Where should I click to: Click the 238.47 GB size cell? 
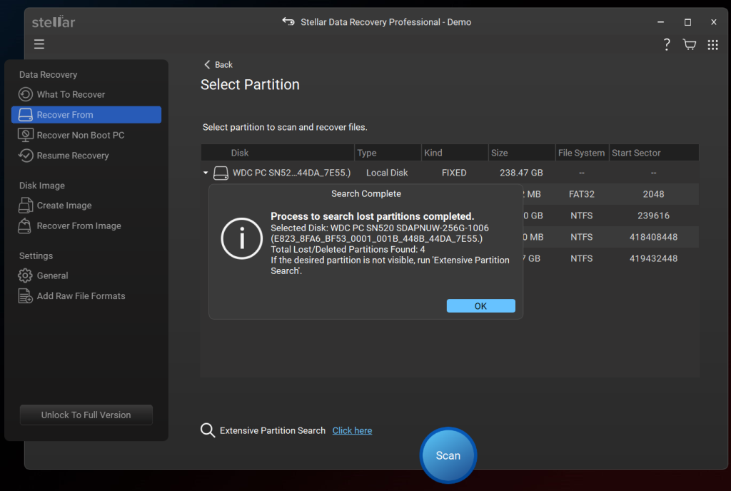pos(521,173)
